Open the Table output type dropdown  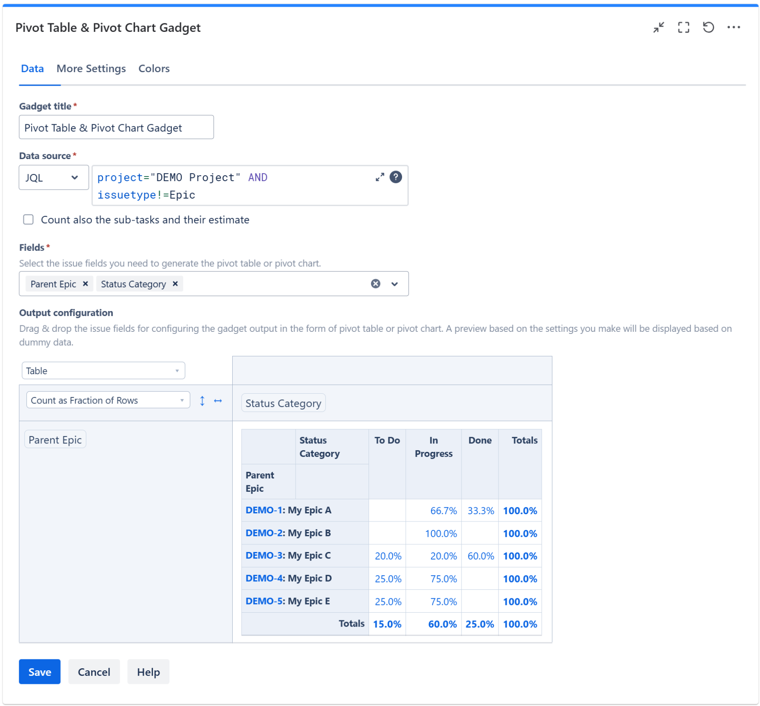[x=103, y=371]
